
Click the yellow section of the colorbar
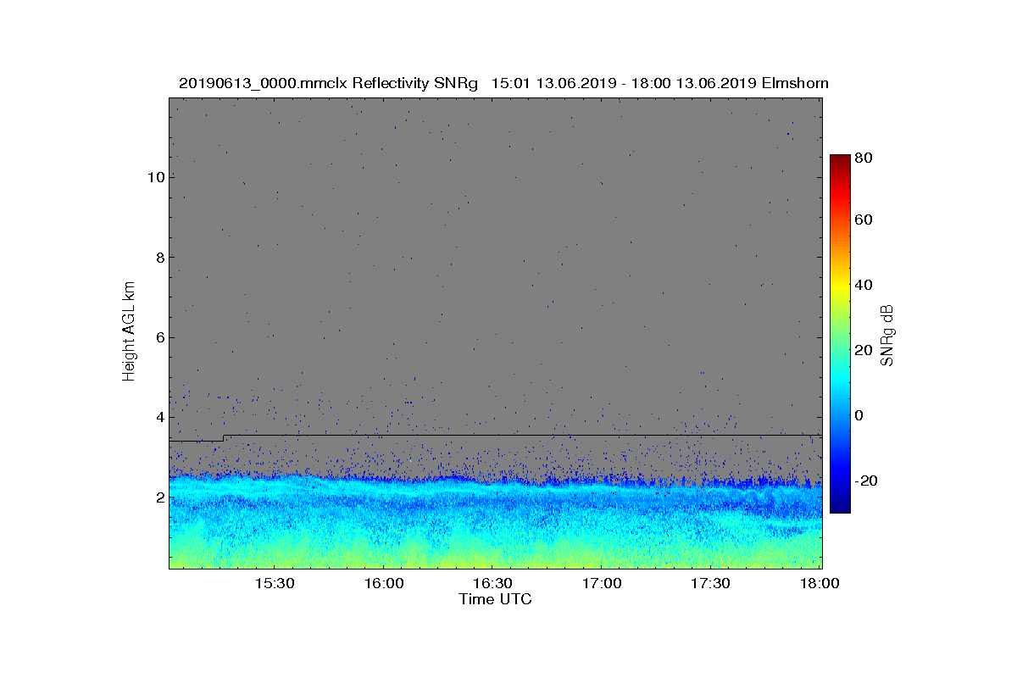(x=840, y=286)
